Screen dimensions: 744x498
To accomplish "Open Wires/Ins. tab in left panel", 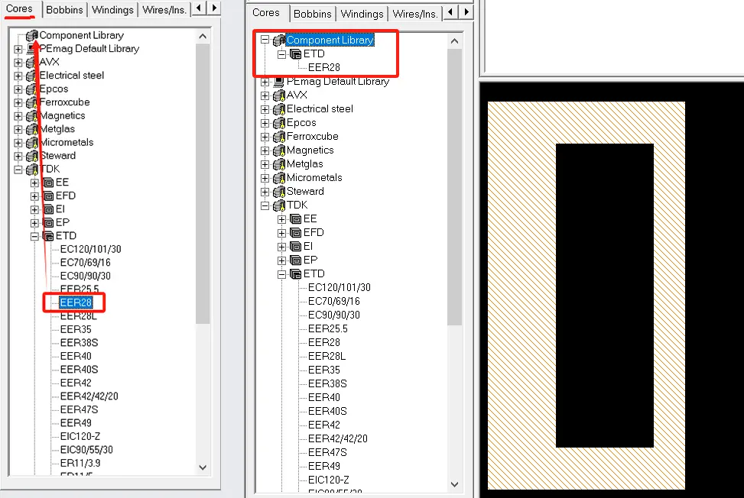I will tap(164, 10).
